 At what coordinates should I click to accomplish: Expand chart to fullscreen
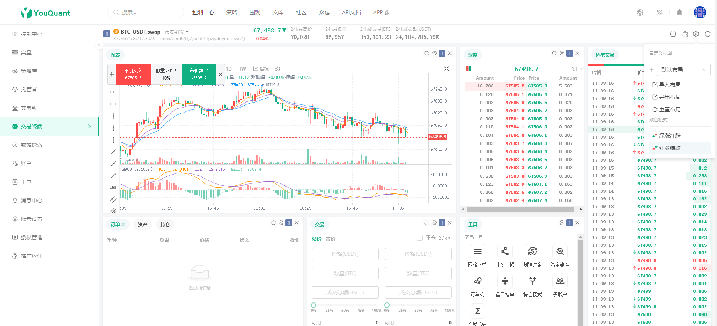pos(447,69)
